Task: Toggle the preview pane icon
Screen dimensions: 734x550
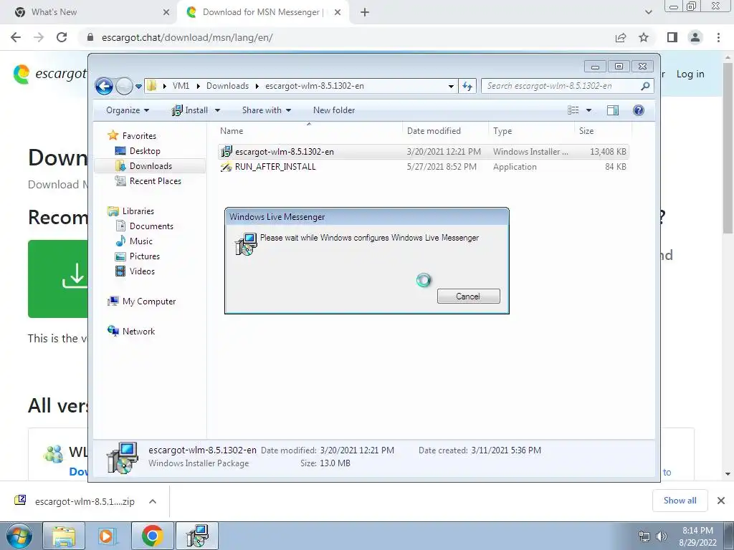Action: pyautogui.click(x=613, y=110)
